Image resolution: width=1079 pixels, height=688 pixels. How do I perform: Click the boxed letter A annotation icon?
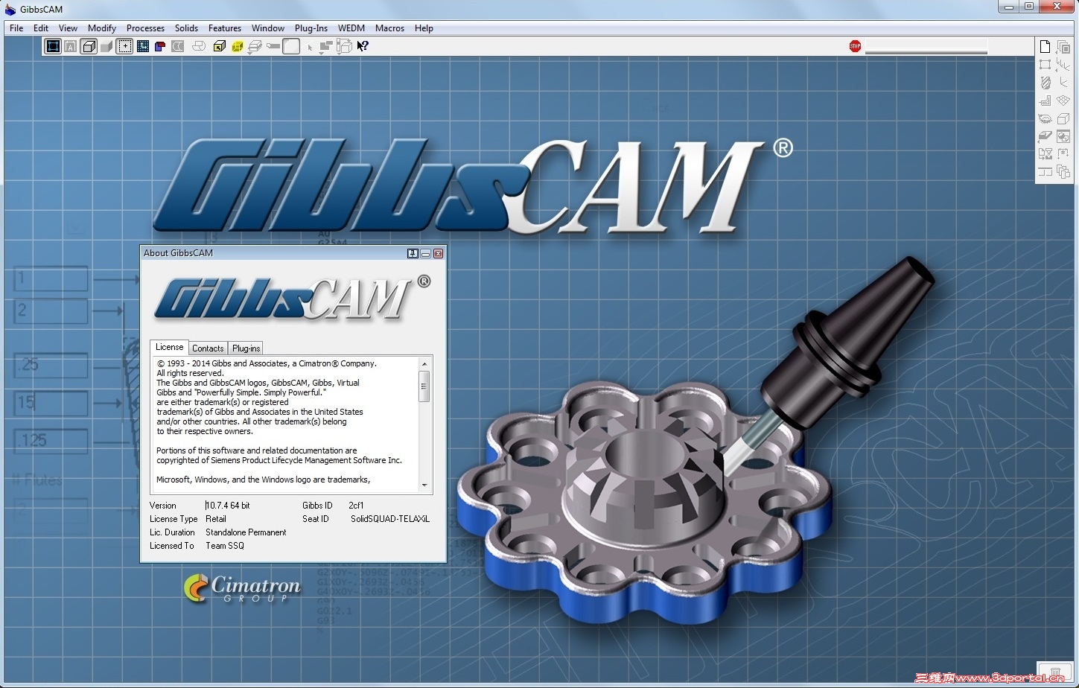(x=70, y=46)
